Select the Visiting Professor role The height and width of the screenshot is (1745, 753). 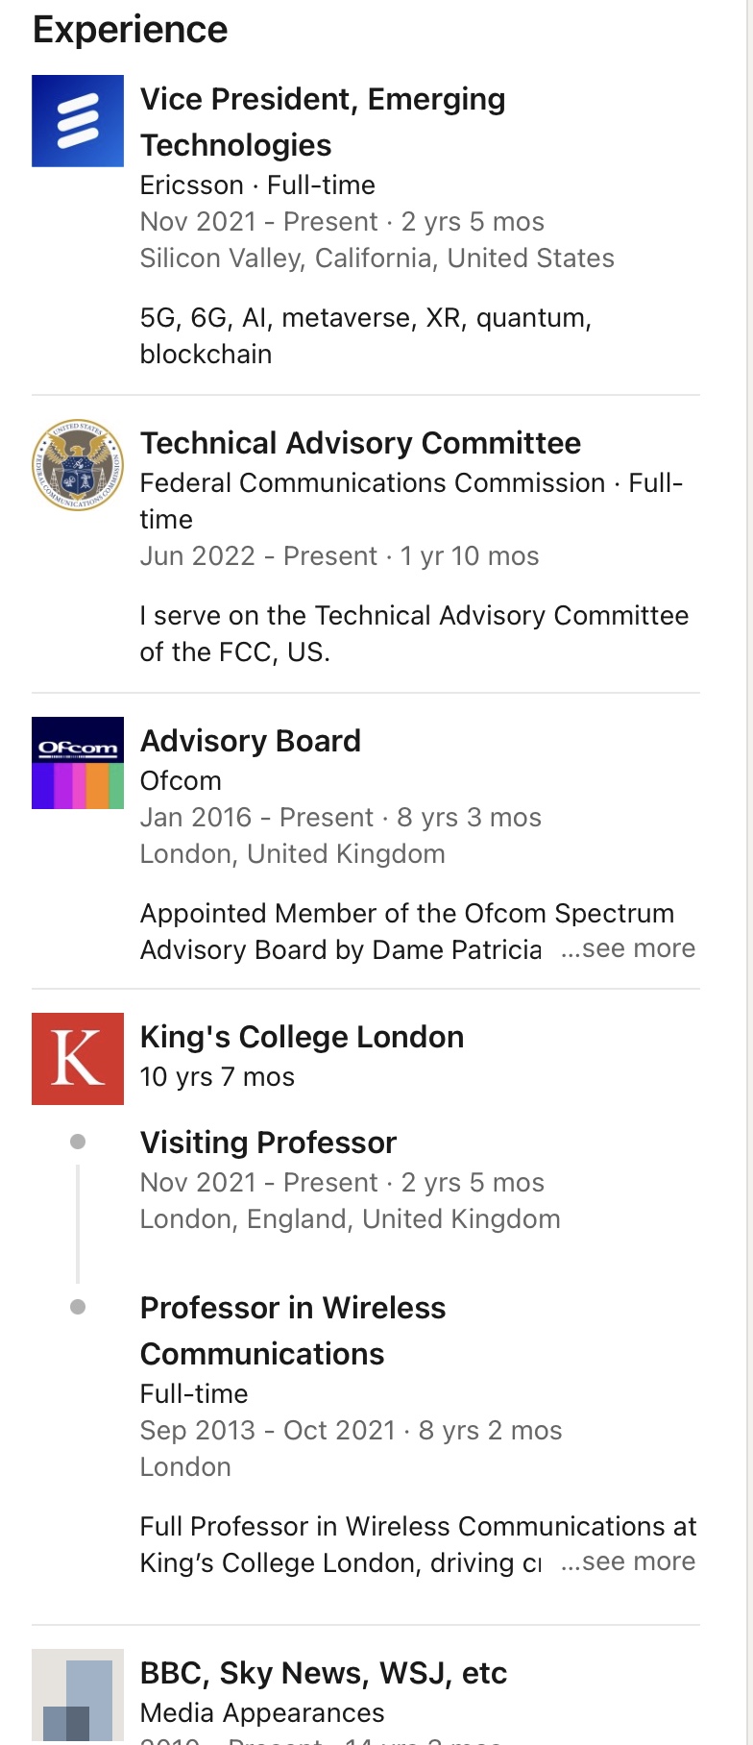268,1143
